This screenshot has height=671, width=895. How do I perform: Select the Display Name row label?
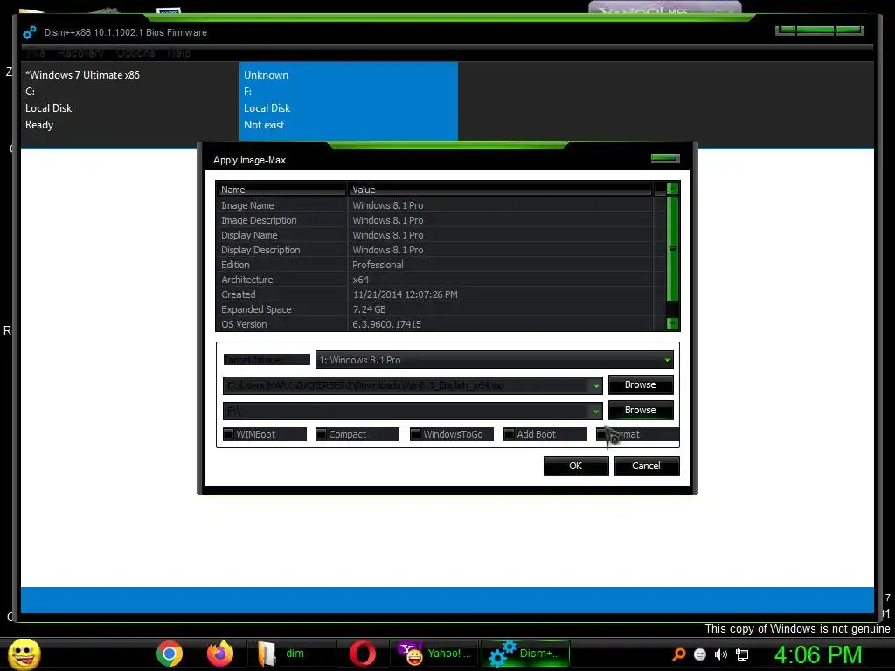(x=249, y=235)
